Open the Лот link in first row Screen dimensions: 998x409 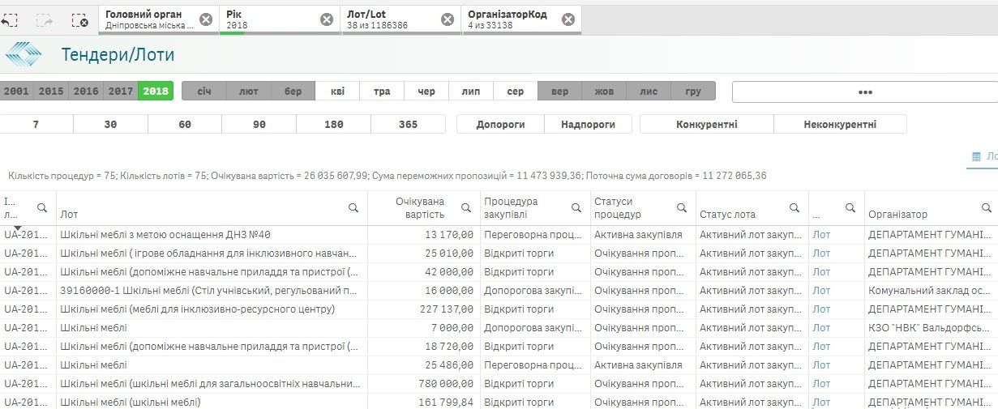tap(821, 235)
